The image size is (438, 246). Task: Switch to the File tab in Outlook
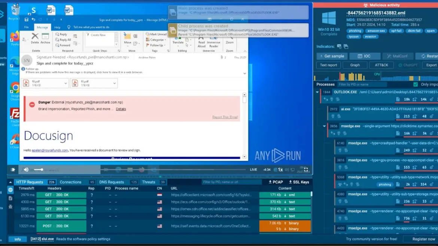pyautogui.click(x=27, y=27)
